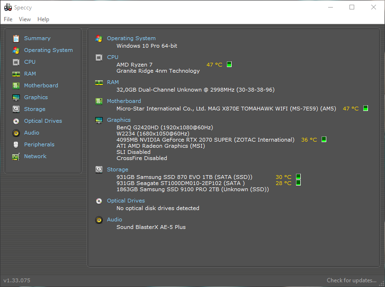Image resolution: width=385 pixels, height=287 pixels.
Task: Select Storage in the sidebar
Action: (x=35, y=109)
